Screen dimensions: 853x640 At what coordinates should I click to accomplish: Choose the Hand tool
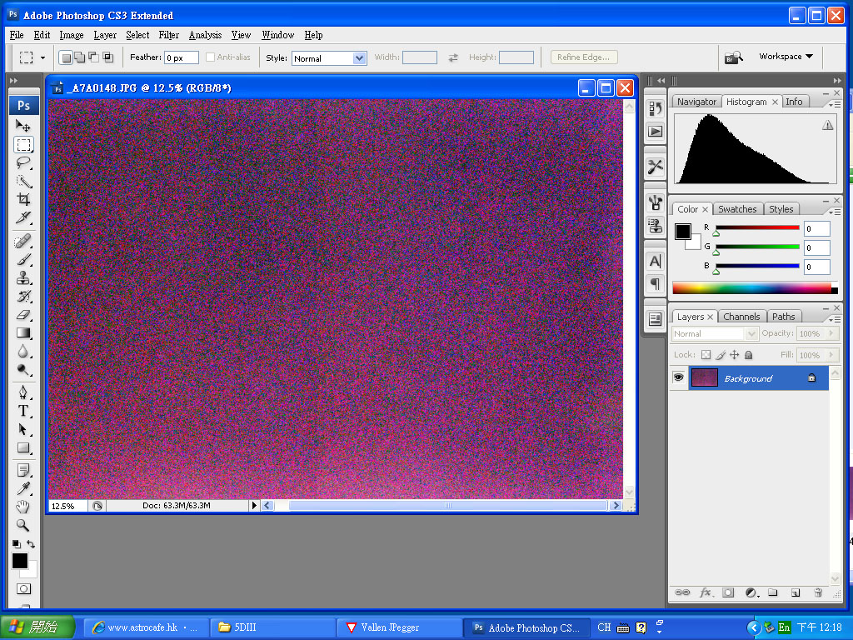tap(23, 507)
